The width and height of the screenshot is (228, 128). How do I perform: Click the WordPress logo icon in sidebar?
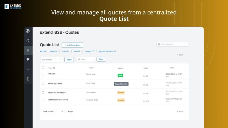click(x=28, y=31)
